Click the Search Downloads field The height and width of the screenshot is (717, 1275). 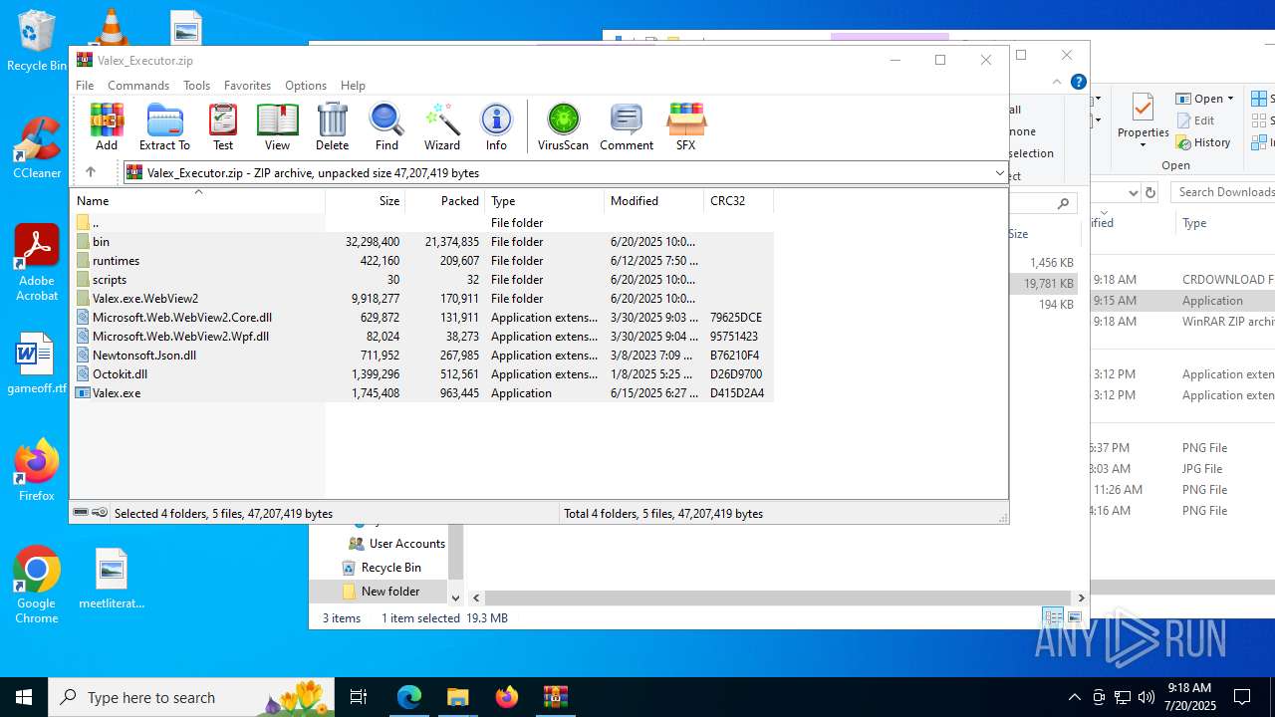(1223, 192)
